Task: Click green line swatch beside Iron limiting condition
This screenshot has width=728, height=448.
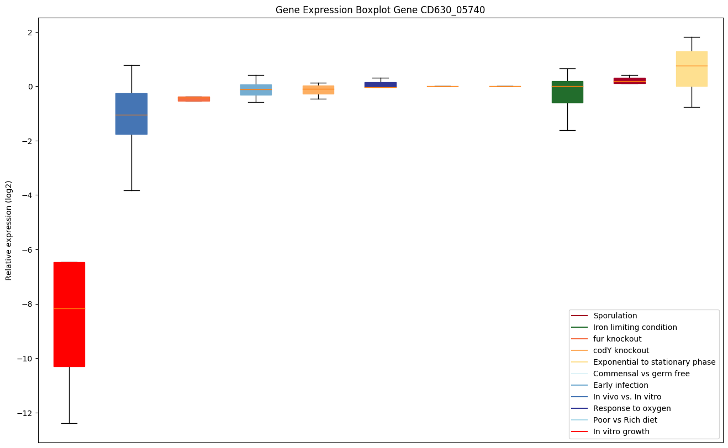Action: pos(579,327)
